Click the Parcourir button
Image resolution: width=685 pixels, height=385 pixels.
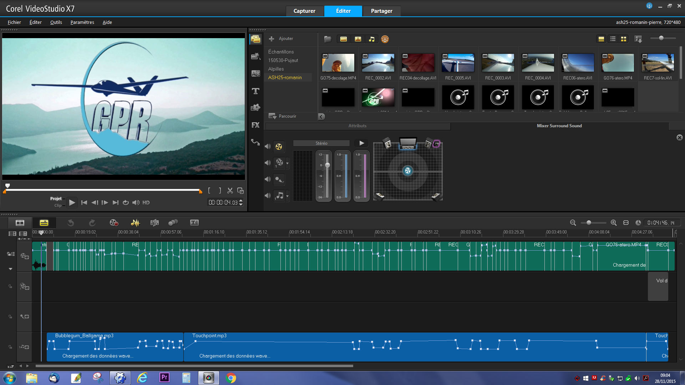click(282, 116)
